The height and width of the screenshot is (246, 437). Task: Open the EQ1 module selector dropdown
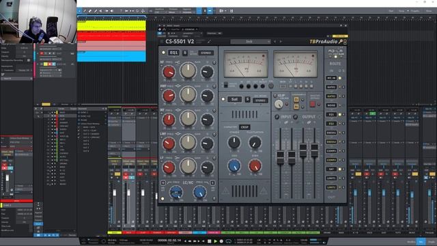click(173, 53)
